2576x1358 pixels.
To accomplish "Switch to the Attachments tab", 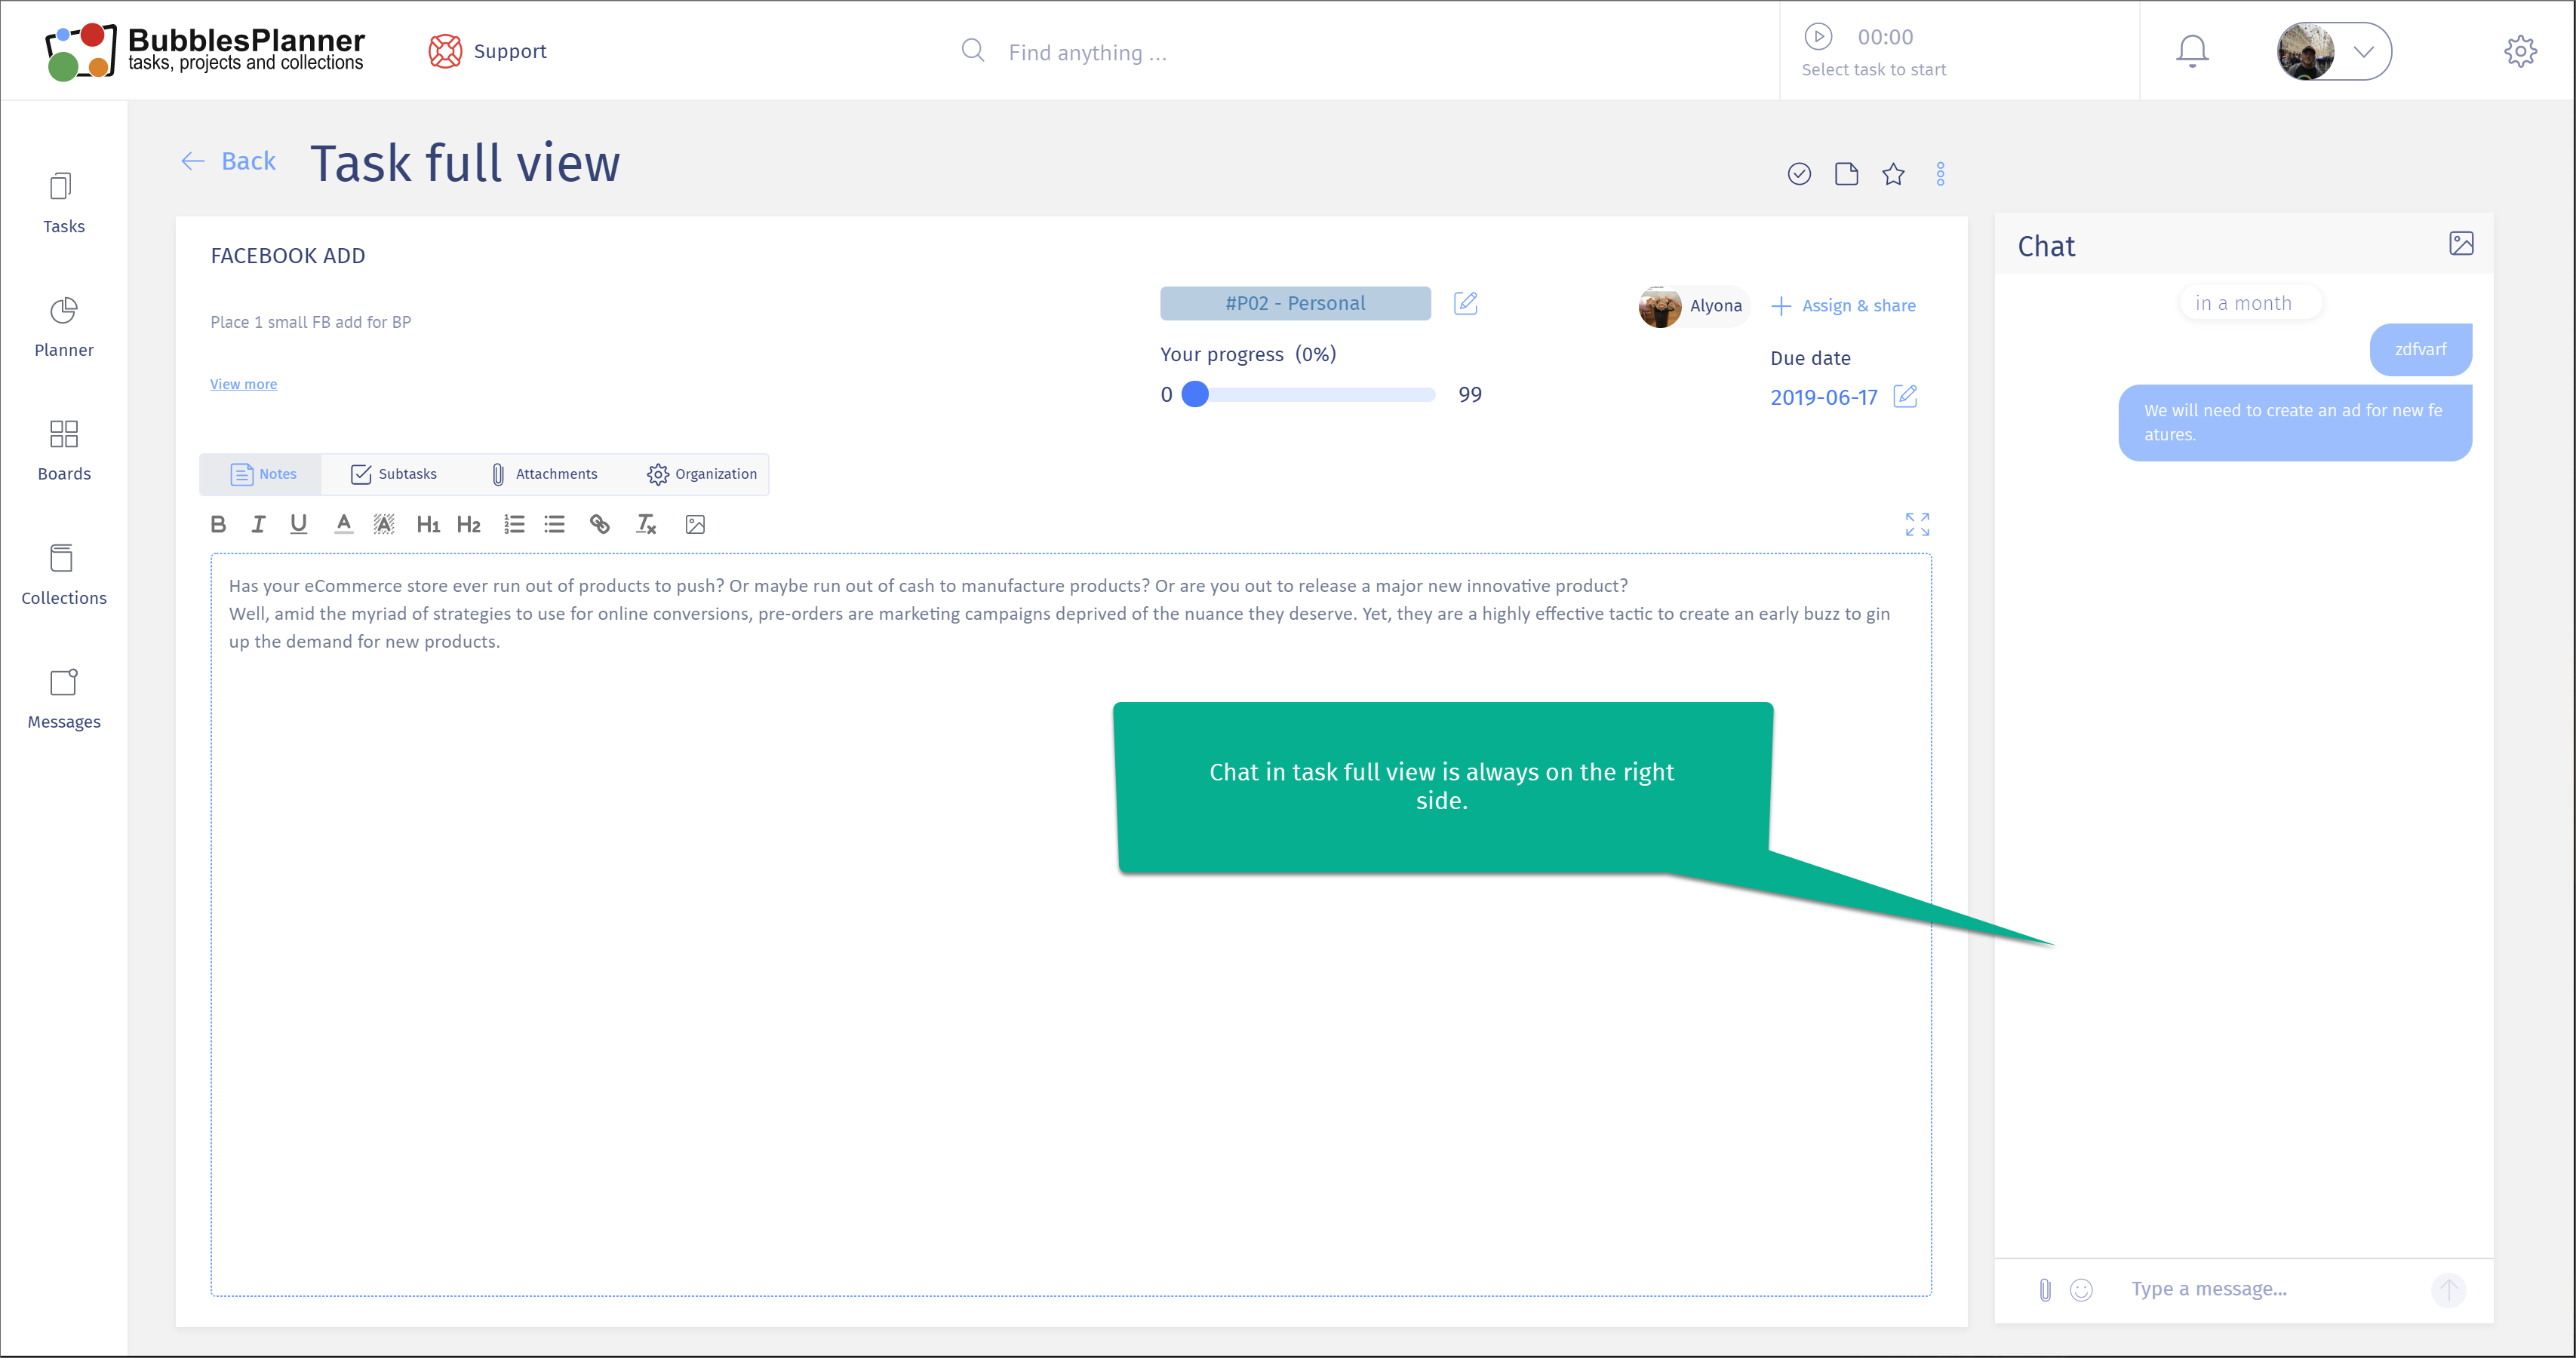I will coord(543,474).
